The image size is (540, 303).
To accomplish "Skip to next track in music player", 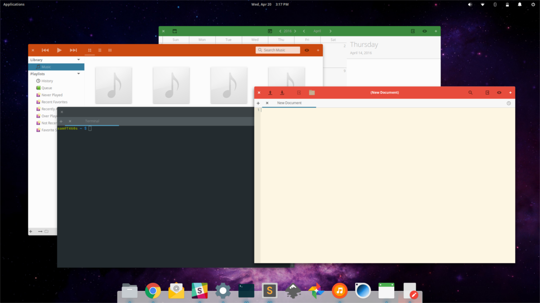I will pyautogui.click(x=73, y=50).
